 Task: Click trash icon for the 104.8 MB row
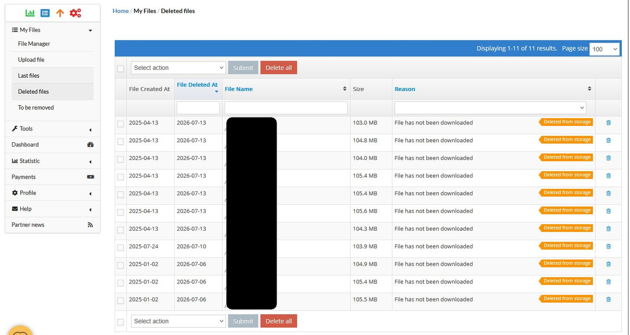(x=608, y=141)
